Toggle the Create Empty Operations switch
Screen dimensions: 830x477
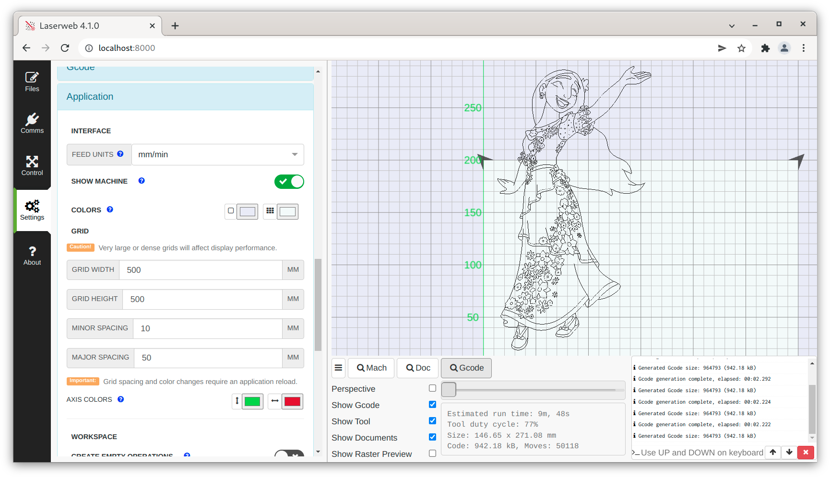289,454
